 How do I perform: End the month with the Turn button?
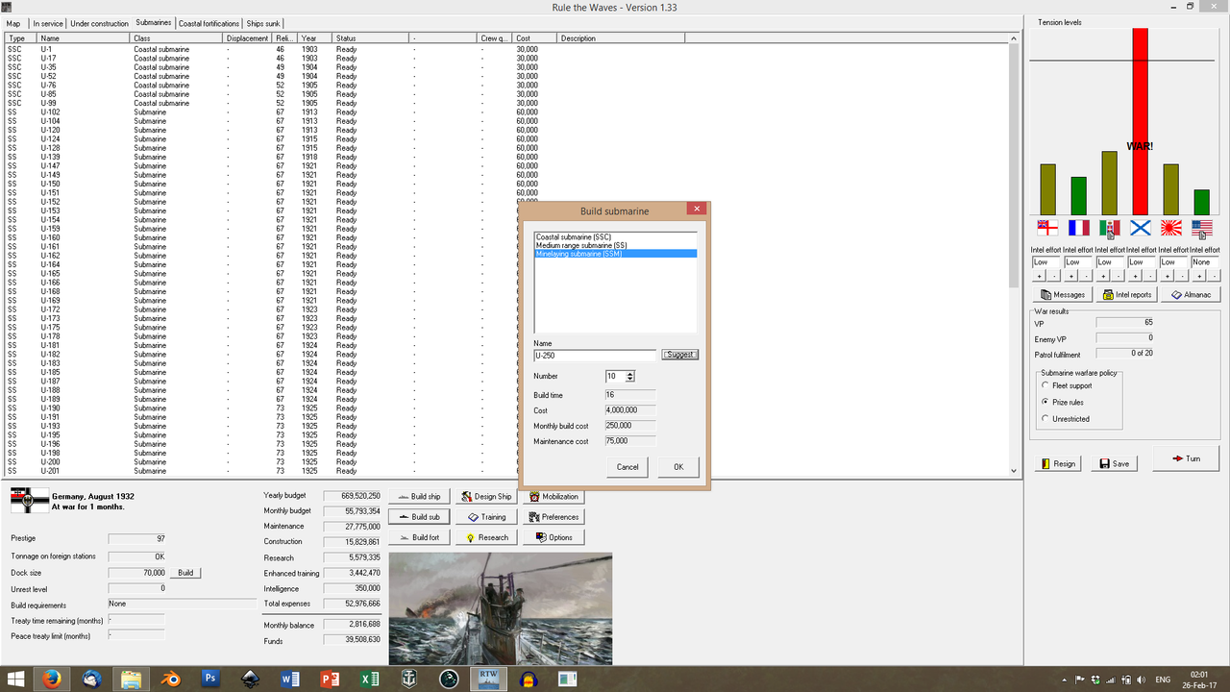pos(1186,458)
